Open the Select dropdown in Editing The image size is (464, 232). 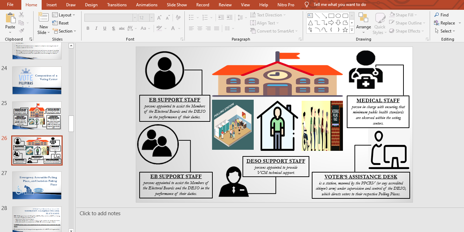445,31
